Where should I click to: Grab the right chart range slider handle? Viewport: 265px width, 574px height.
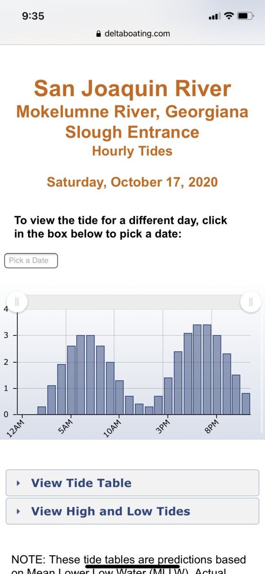(x=251, y=302)
